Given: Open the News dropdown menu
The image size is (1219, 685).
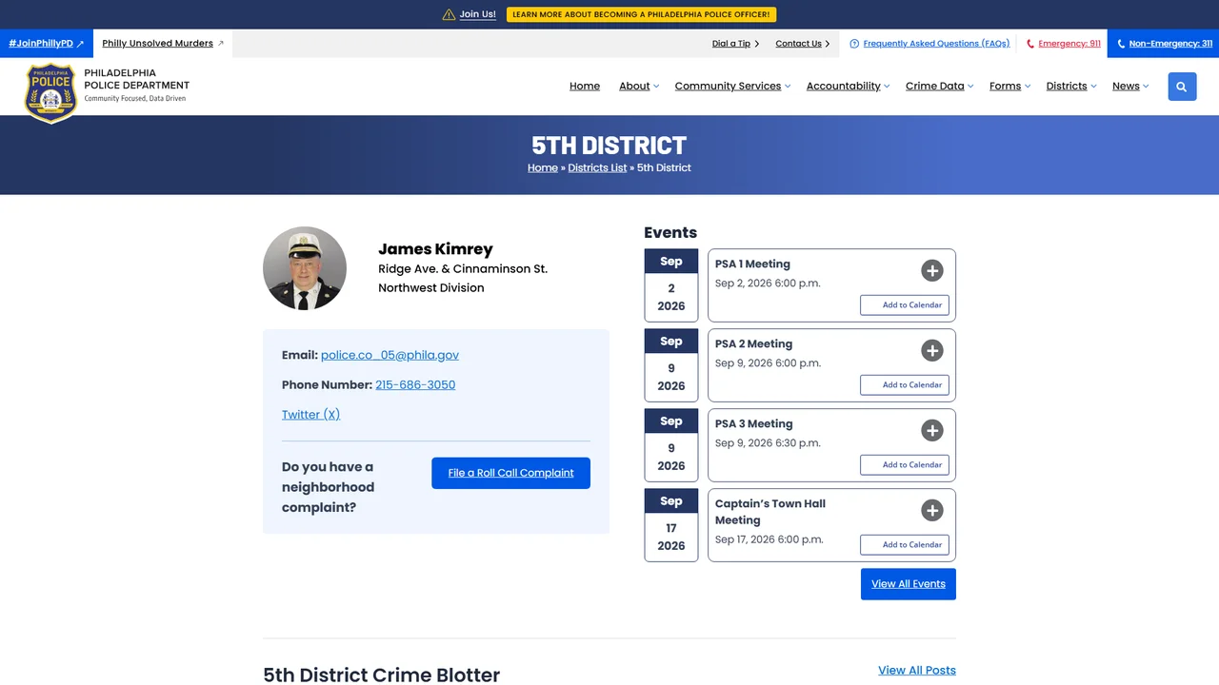Looking at the screenshot, I should [x=1130, y=86].
